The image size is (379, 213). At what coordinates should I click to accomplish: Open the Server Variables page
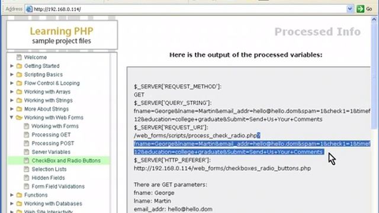tap(51, 152)
